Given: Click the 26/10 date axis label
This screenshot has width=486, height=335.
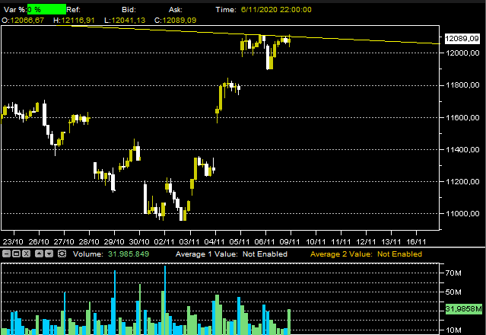Looking at the screenshot, I should (x=39, y=241).
